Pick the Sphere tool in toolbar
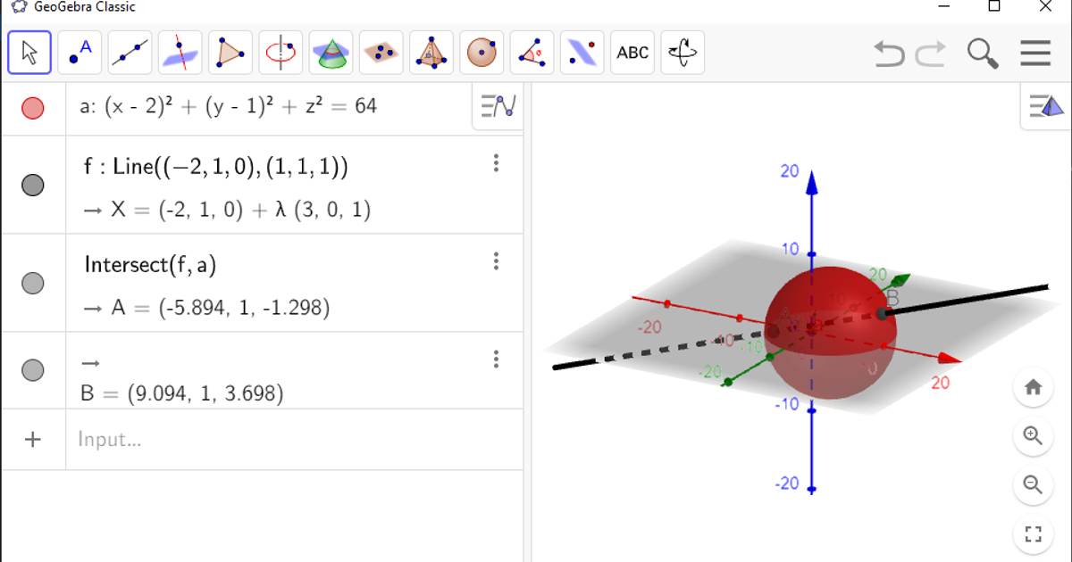 [482, 53]
